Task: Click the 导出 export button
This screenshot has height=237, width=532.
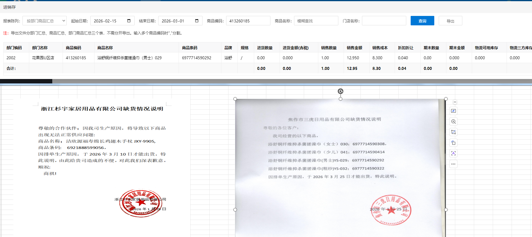Action: click(x=450, y=21)
